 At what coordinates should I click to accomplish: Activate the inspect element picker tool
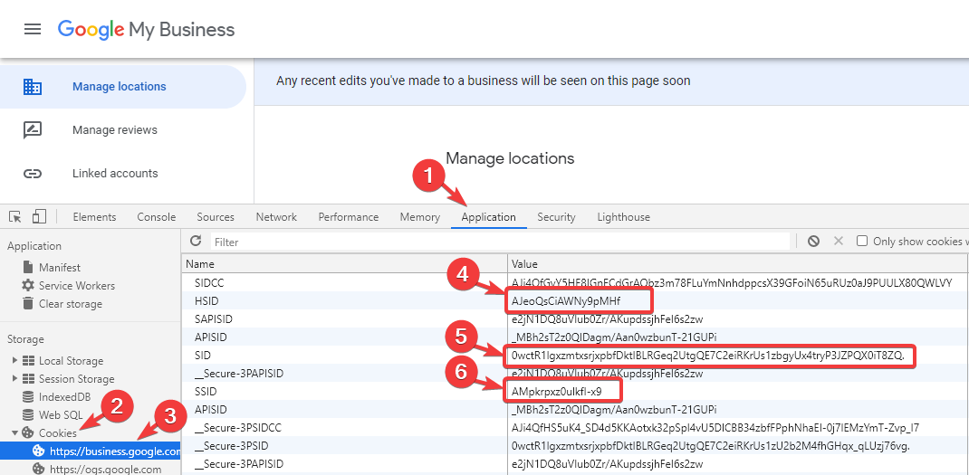[x=16, y=217]
